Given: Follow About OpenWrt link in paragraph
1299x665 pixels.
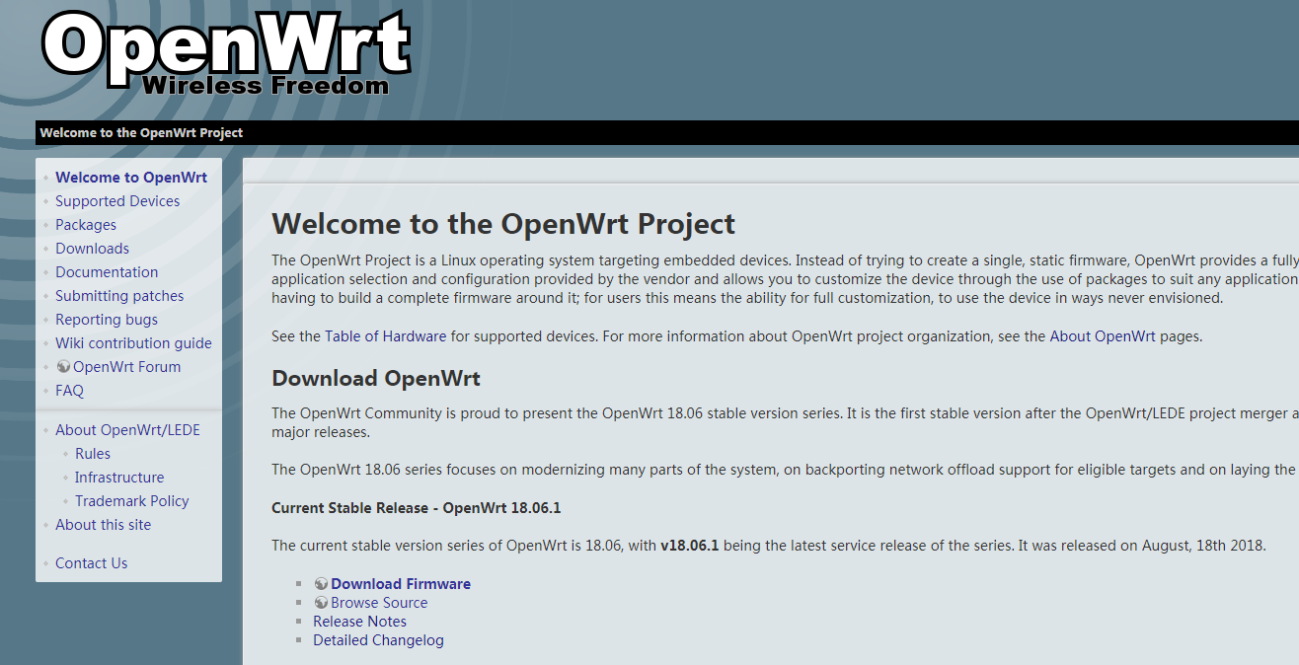Looking at the screenshot, I should pyautogui.click(x=1103, y=336).
